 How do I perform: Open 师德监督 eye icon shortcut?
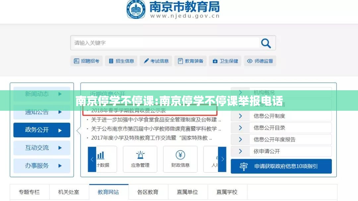pos(260,61)
